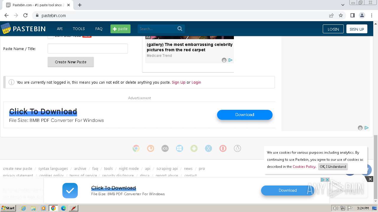This screenshot has width=378, height=212.
Task: Open the create new paste footer link
Action: pos(17,168)
